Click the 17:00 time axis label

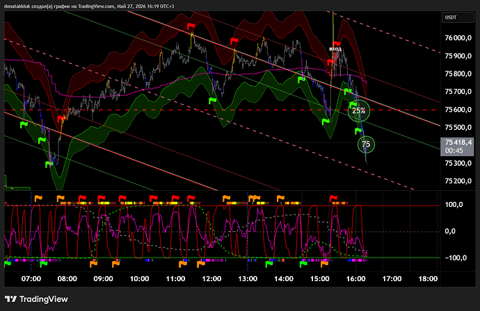coord(392,278)
